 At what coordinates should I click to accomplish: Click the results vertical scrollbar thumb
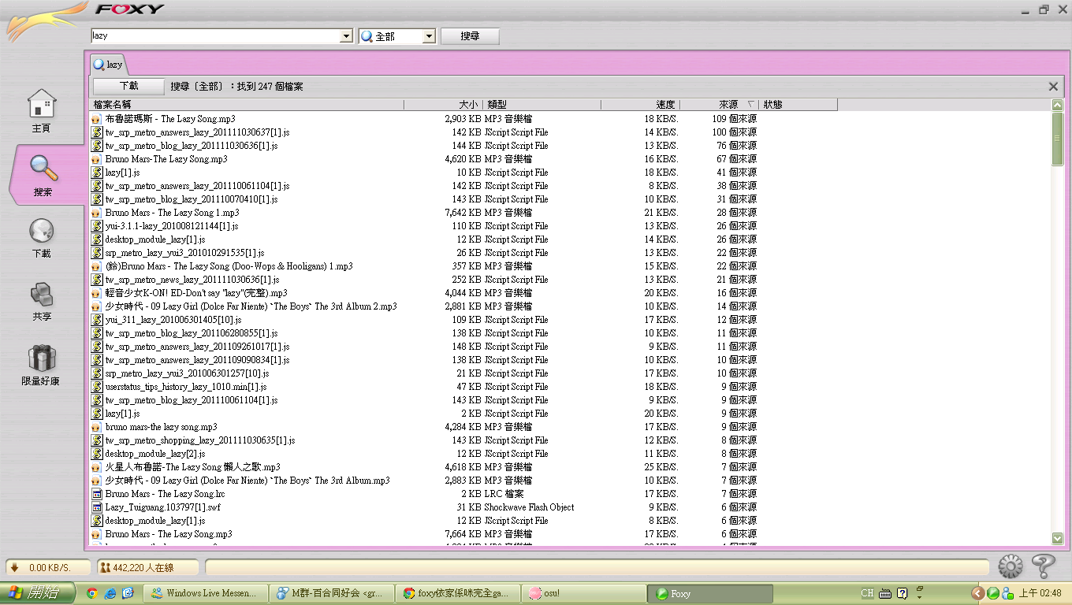(1057, 139)
